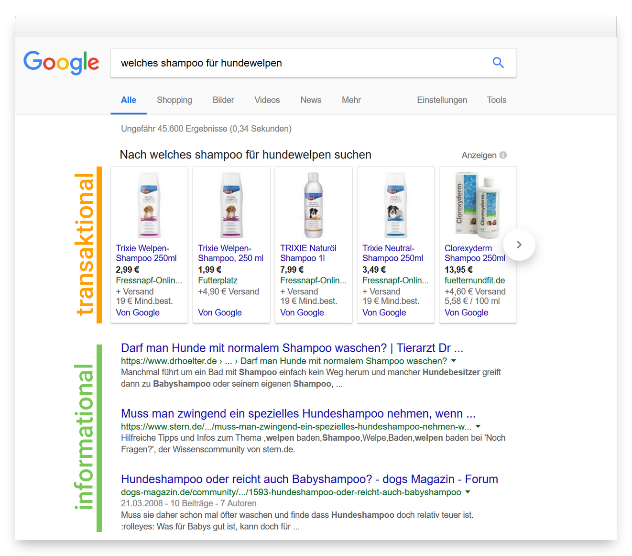
Task: Click the blue search magnifier icon
Action: pos(498,63)
